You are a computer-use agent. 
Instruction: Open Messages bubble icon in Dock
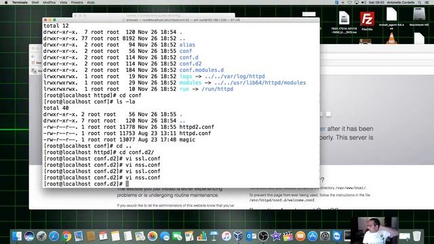pos(165,236)
